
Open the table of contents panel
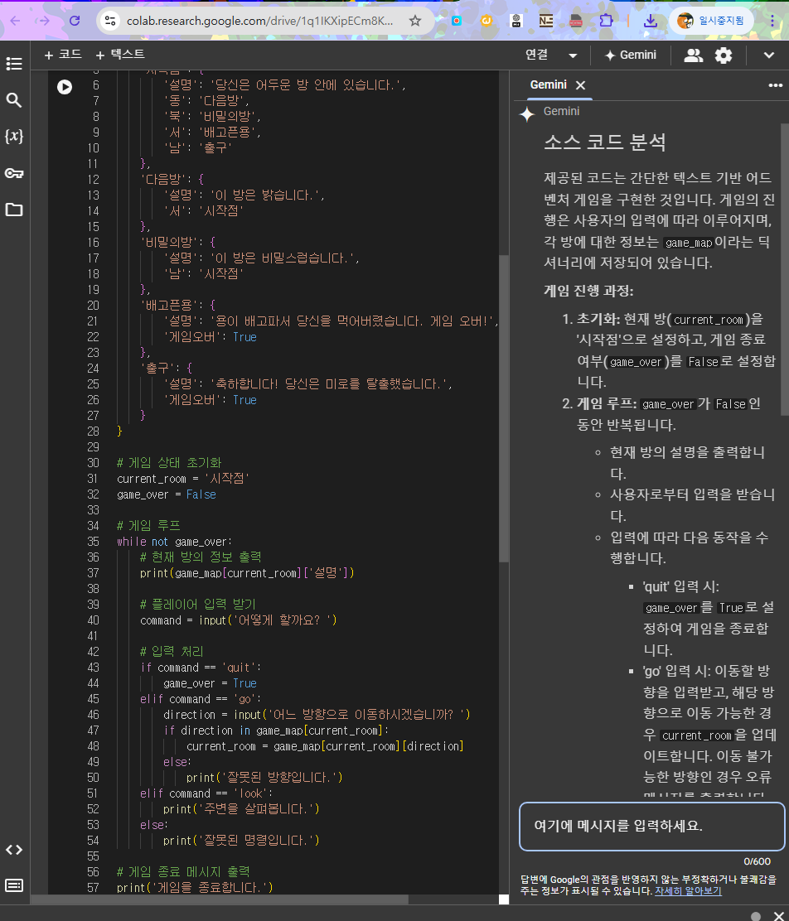(13, 63)
